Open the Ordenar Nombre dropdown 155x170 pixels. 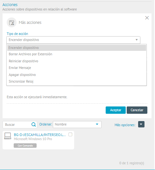pos(77,125)
